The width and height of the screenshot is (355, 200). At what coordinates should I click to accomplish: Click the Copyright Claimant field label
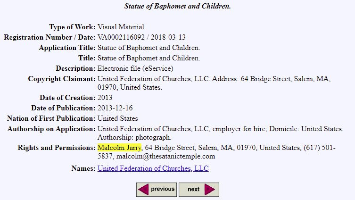pos(61,79)
